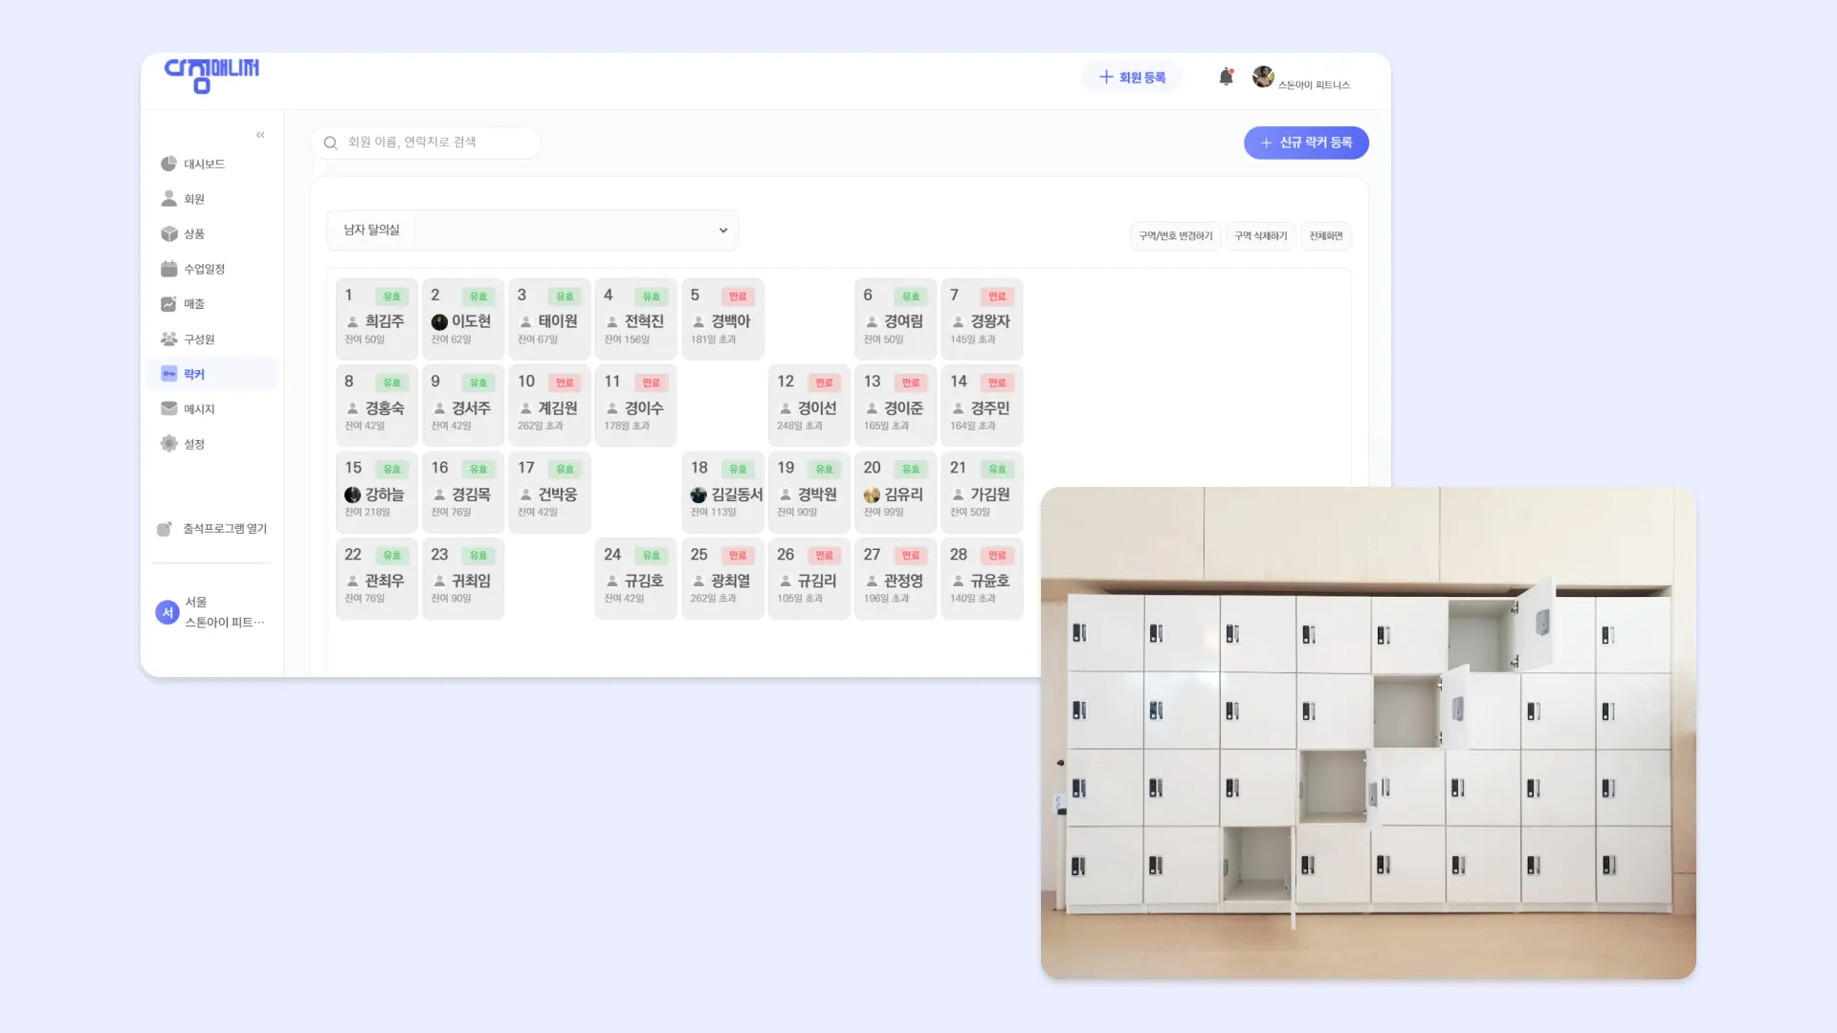The width and height of the screenshot is (1837, 1033).
Task: Open the 메시지 envelope icon
Action: tap(169, 408)
